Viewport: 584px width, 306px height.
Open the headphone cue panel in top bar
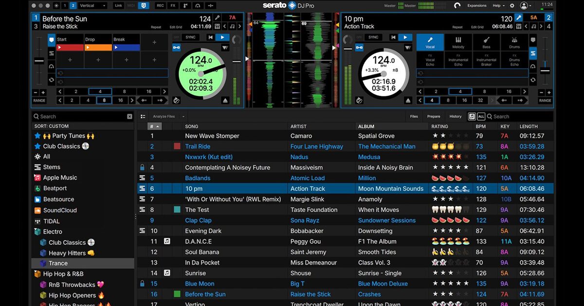pyautogui.click(x=198, y=5)
